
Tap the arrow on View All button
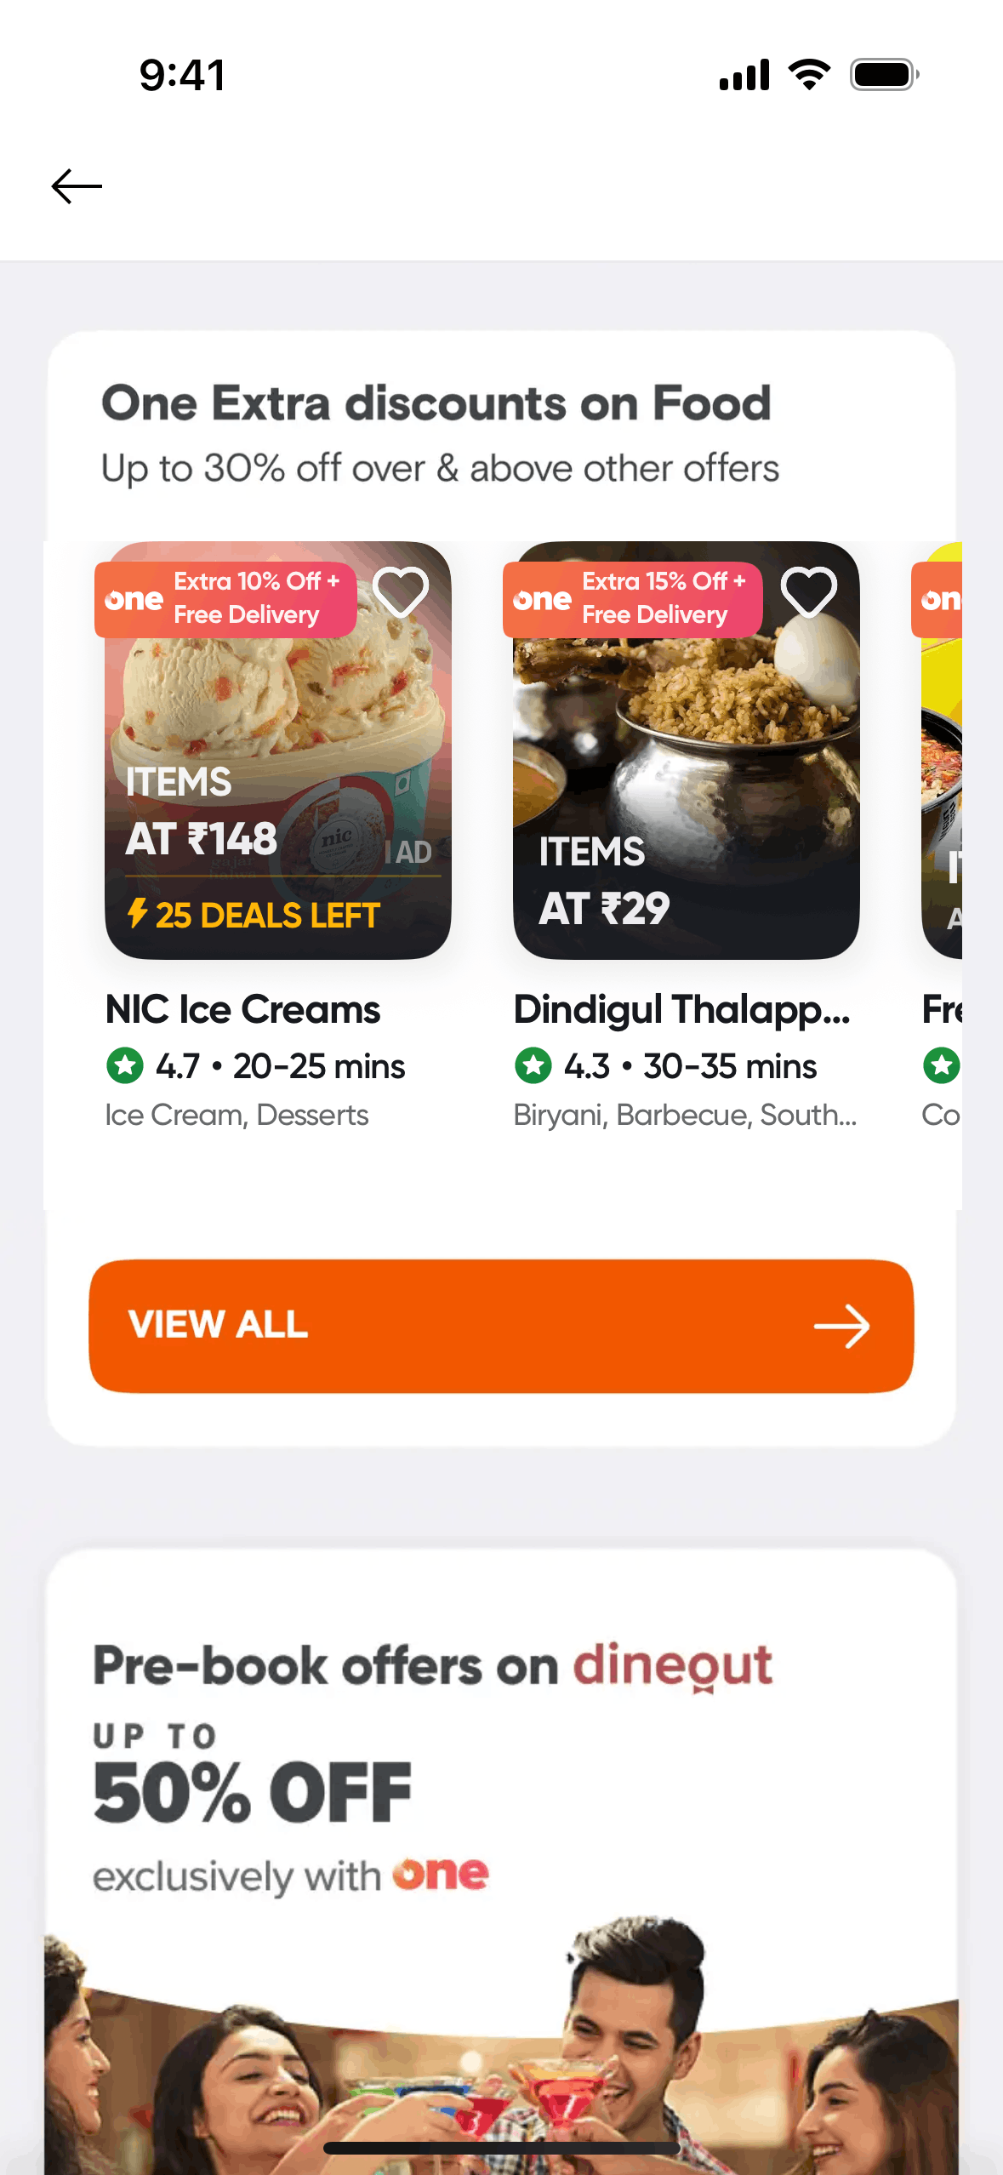coord(841,1326)
